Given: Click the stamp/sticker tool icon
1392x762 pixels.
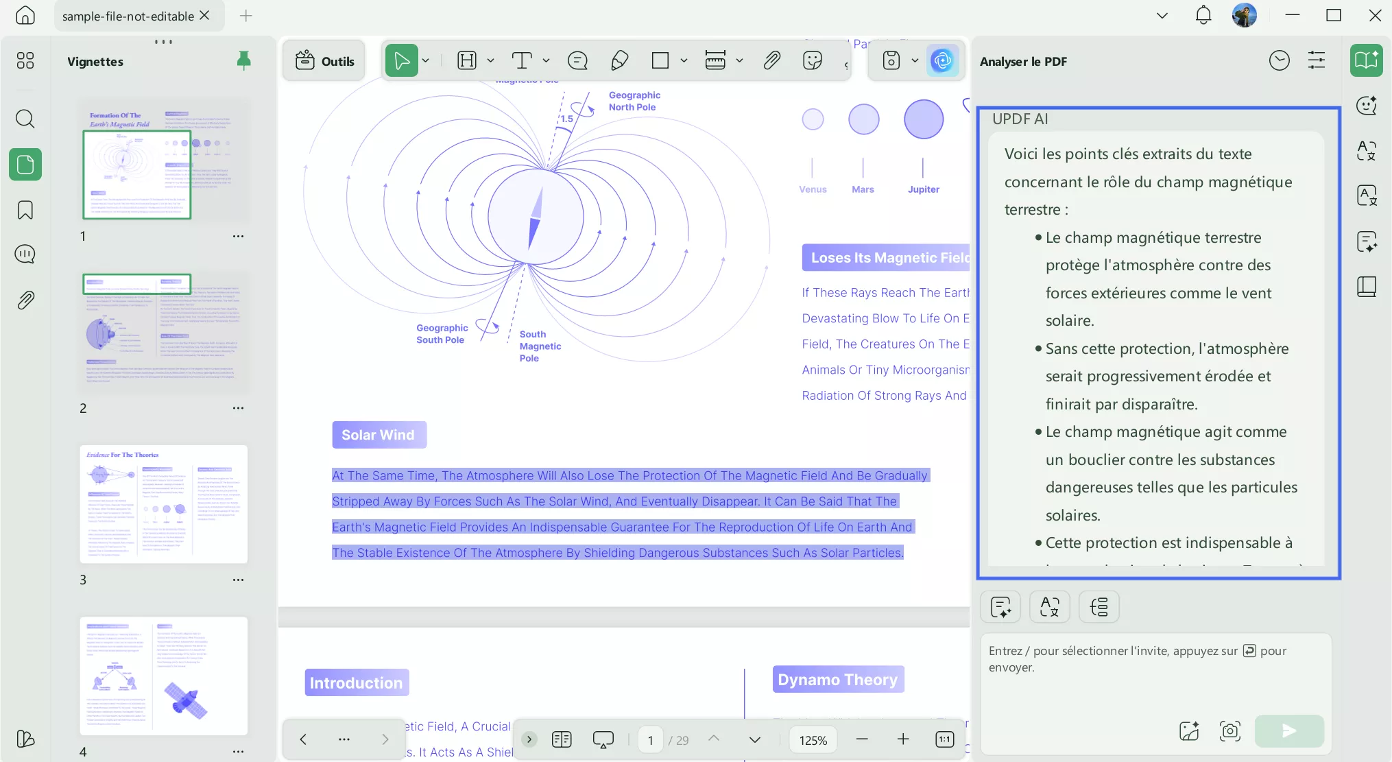Looking at the screenshot, I should click(x=812, y=61).
